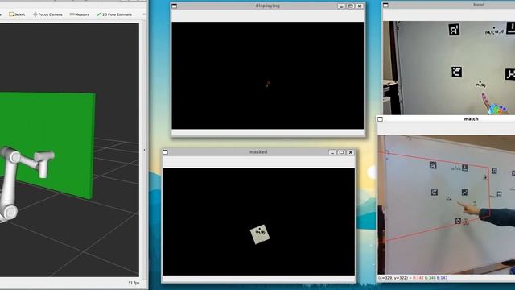Pick the Measure tool in RViz

pos(80,14)
